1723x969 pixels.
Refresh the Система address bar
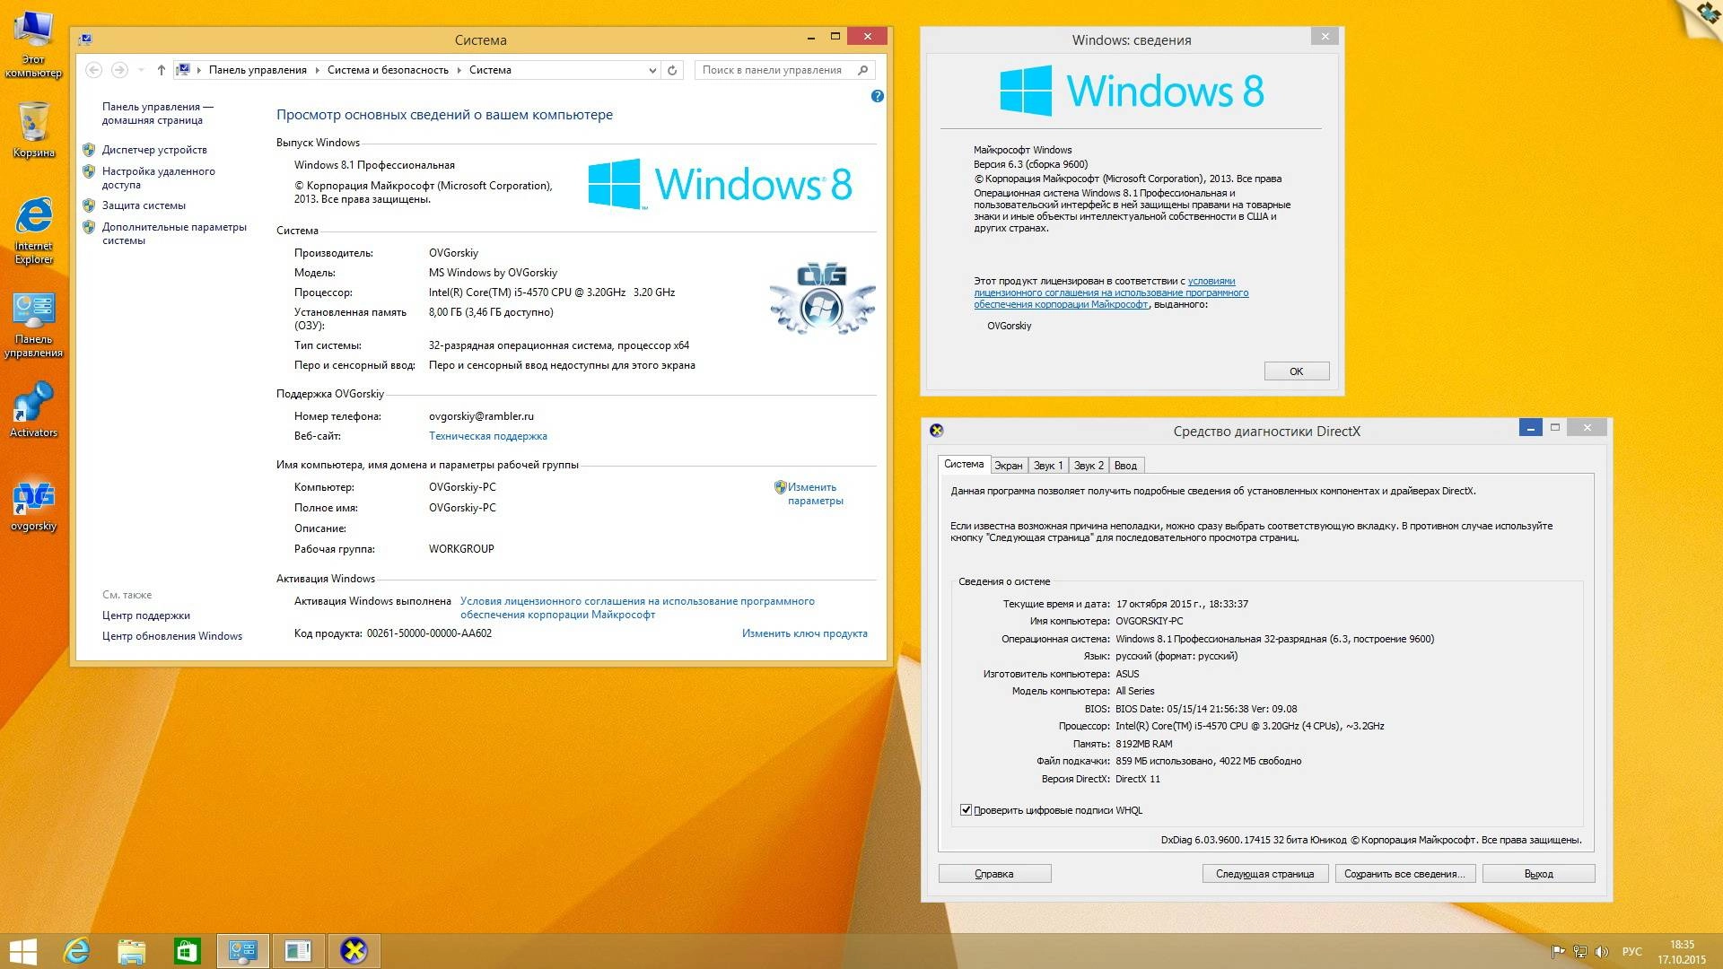click(x=672, y=70)
